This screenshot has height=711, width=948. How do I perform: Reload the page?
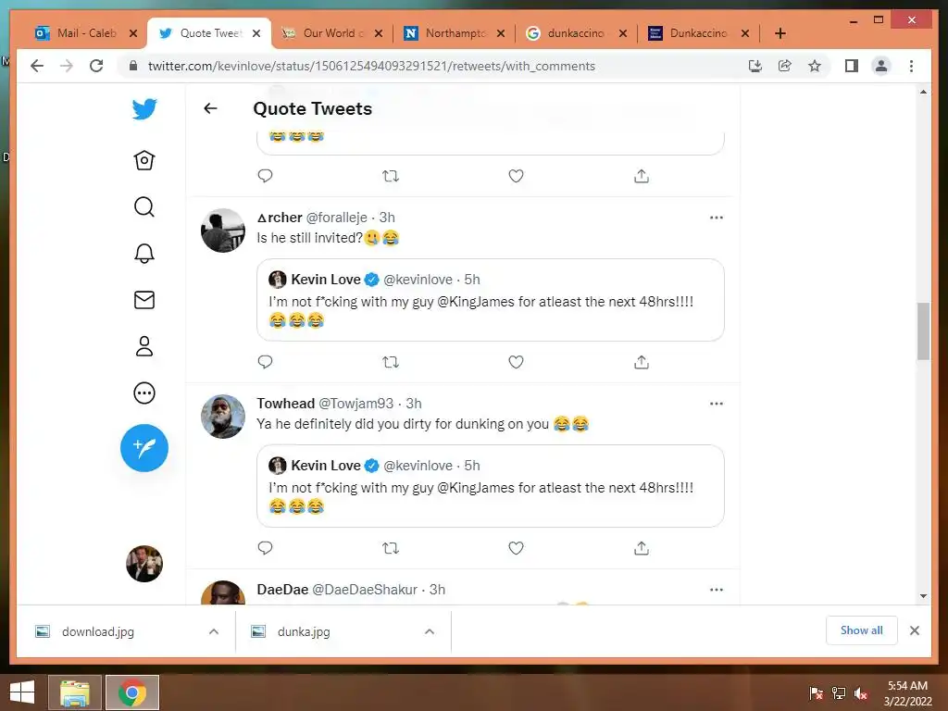point(96,66)
